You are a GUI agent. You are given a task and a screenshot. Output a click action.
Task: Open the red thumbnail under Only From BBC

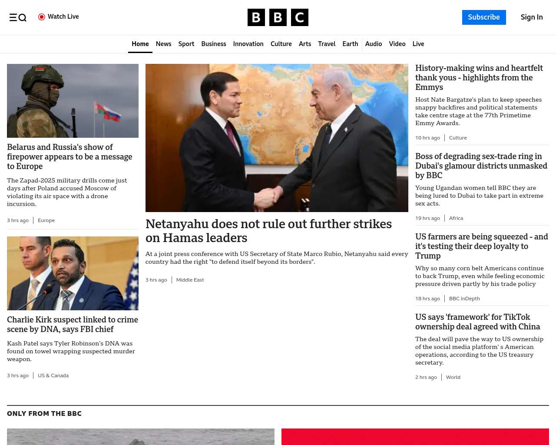click(x=415, y=437)
